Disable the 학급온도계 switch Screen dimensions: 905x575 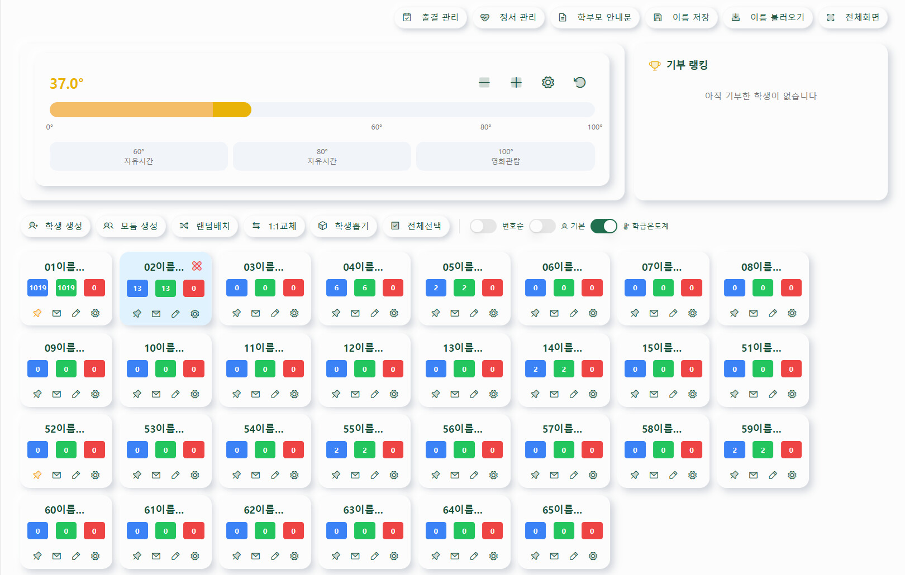[x=603, y=226]
